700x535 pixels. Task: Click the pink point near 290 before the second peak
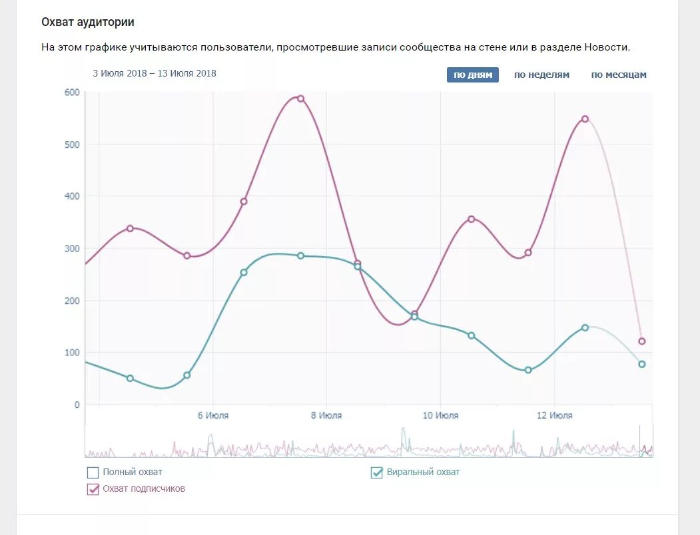tap(528, 253)
